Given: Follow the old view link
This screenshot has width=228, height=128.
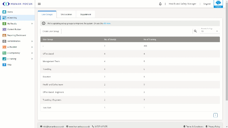Looking at the screenshot, I should tap(107, 23).
